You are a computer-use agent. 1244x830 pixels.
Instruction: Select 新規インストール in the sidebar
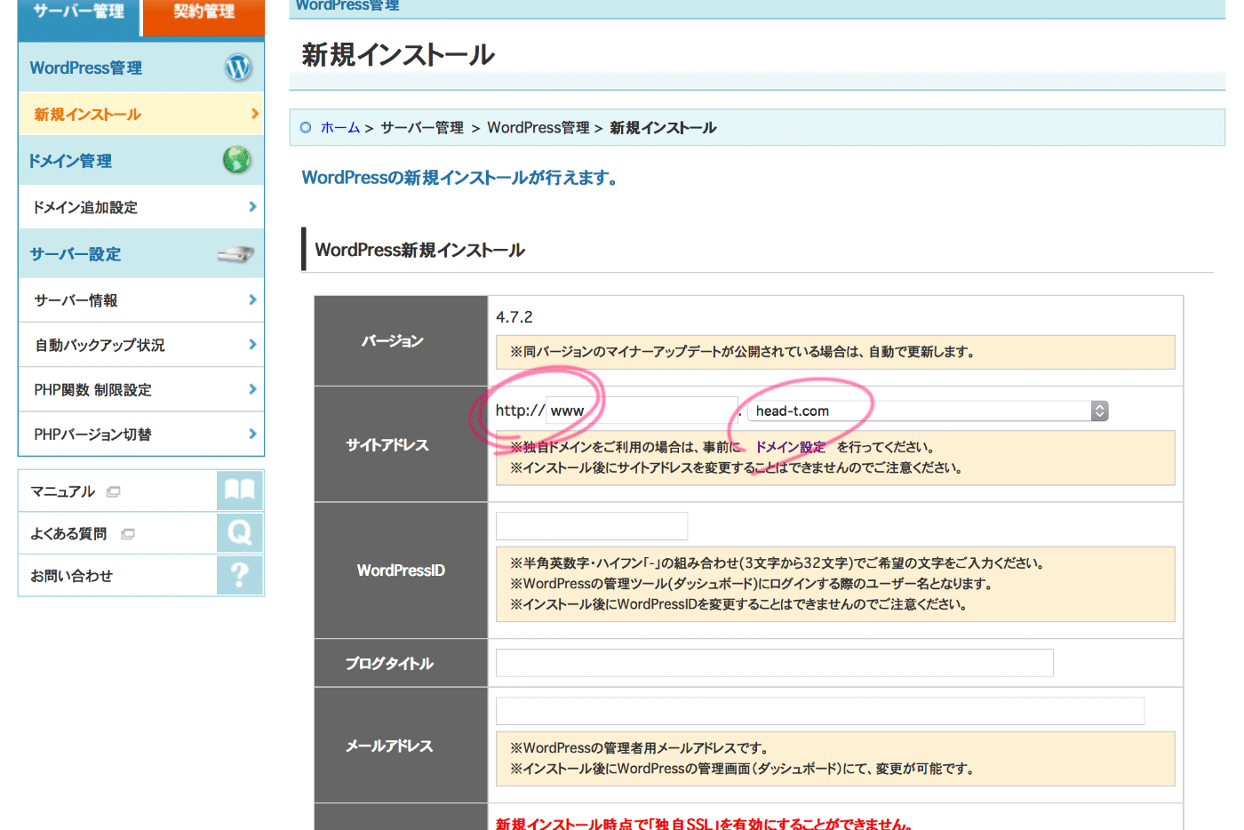tap(141, 114)
